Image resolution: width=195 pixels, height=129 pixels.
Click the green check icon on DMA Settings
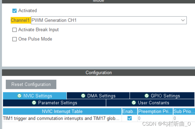(83, 96)
